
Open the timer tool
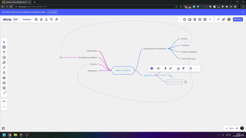[184, 20]
